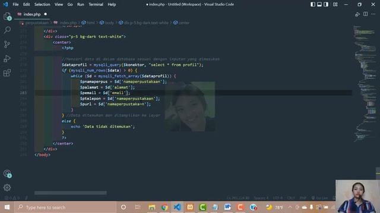Expand div.p-5.bg-dark.text-white breadcrumb
Viewport: 380px width, 213px height.
[x=146, y=22]
